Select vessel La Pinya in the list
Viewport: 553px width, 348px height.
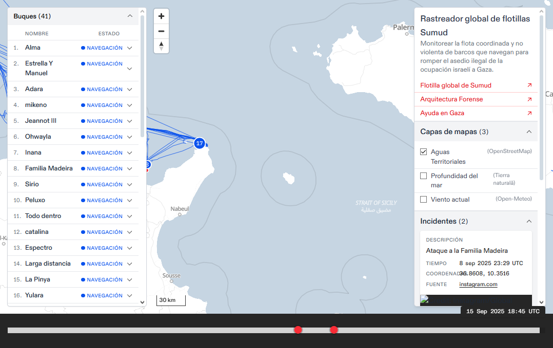[37, 279]
